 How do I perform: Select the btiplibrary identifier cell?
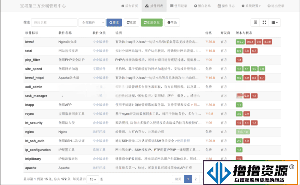tap(33, 159)
